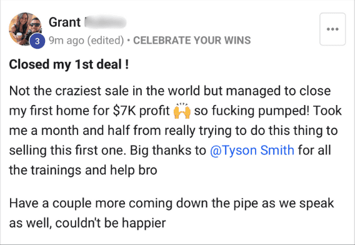The image size is (355, 245).
Task: Click the raised hands emoji
Action: (182, 111)
